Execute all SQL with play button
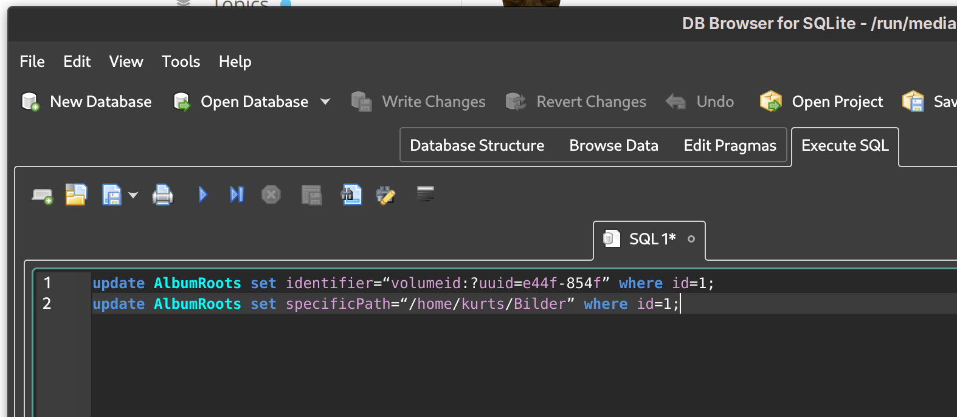957x417 pixels. 203,195
